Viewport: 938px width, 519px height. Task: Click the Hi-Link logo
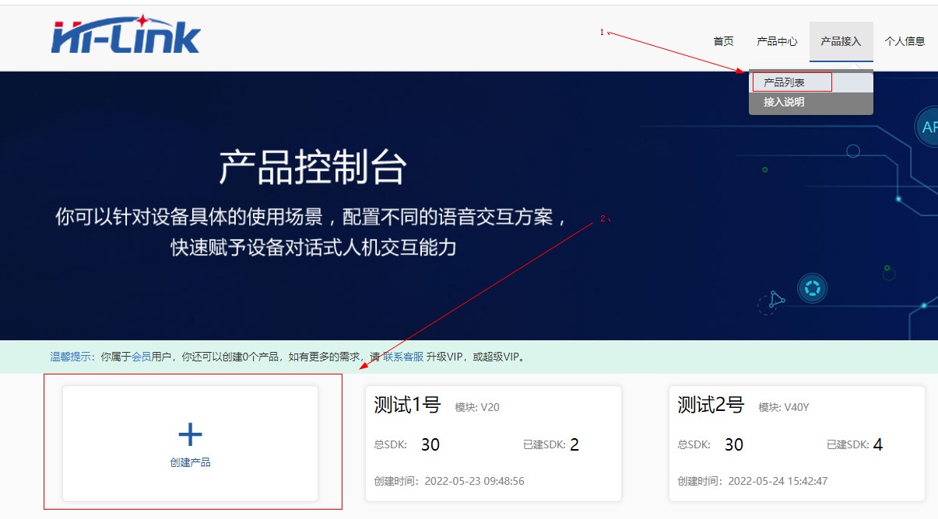point(126,35)
